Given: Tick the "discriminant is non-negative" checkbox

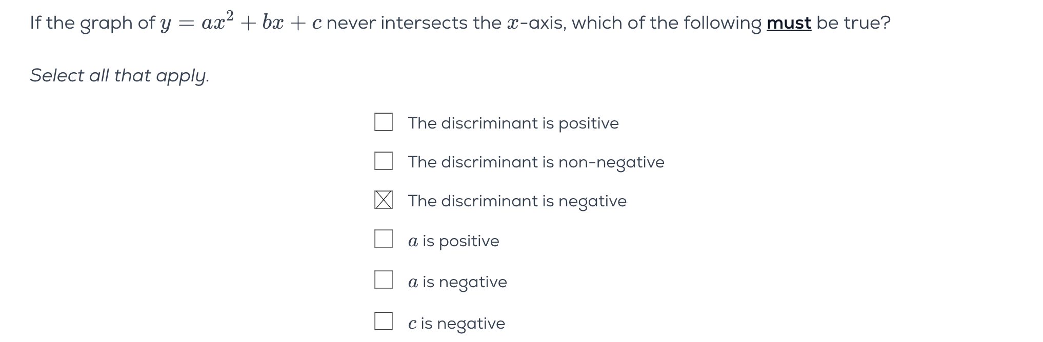Looking at the screenshot, I should [383, 161].
